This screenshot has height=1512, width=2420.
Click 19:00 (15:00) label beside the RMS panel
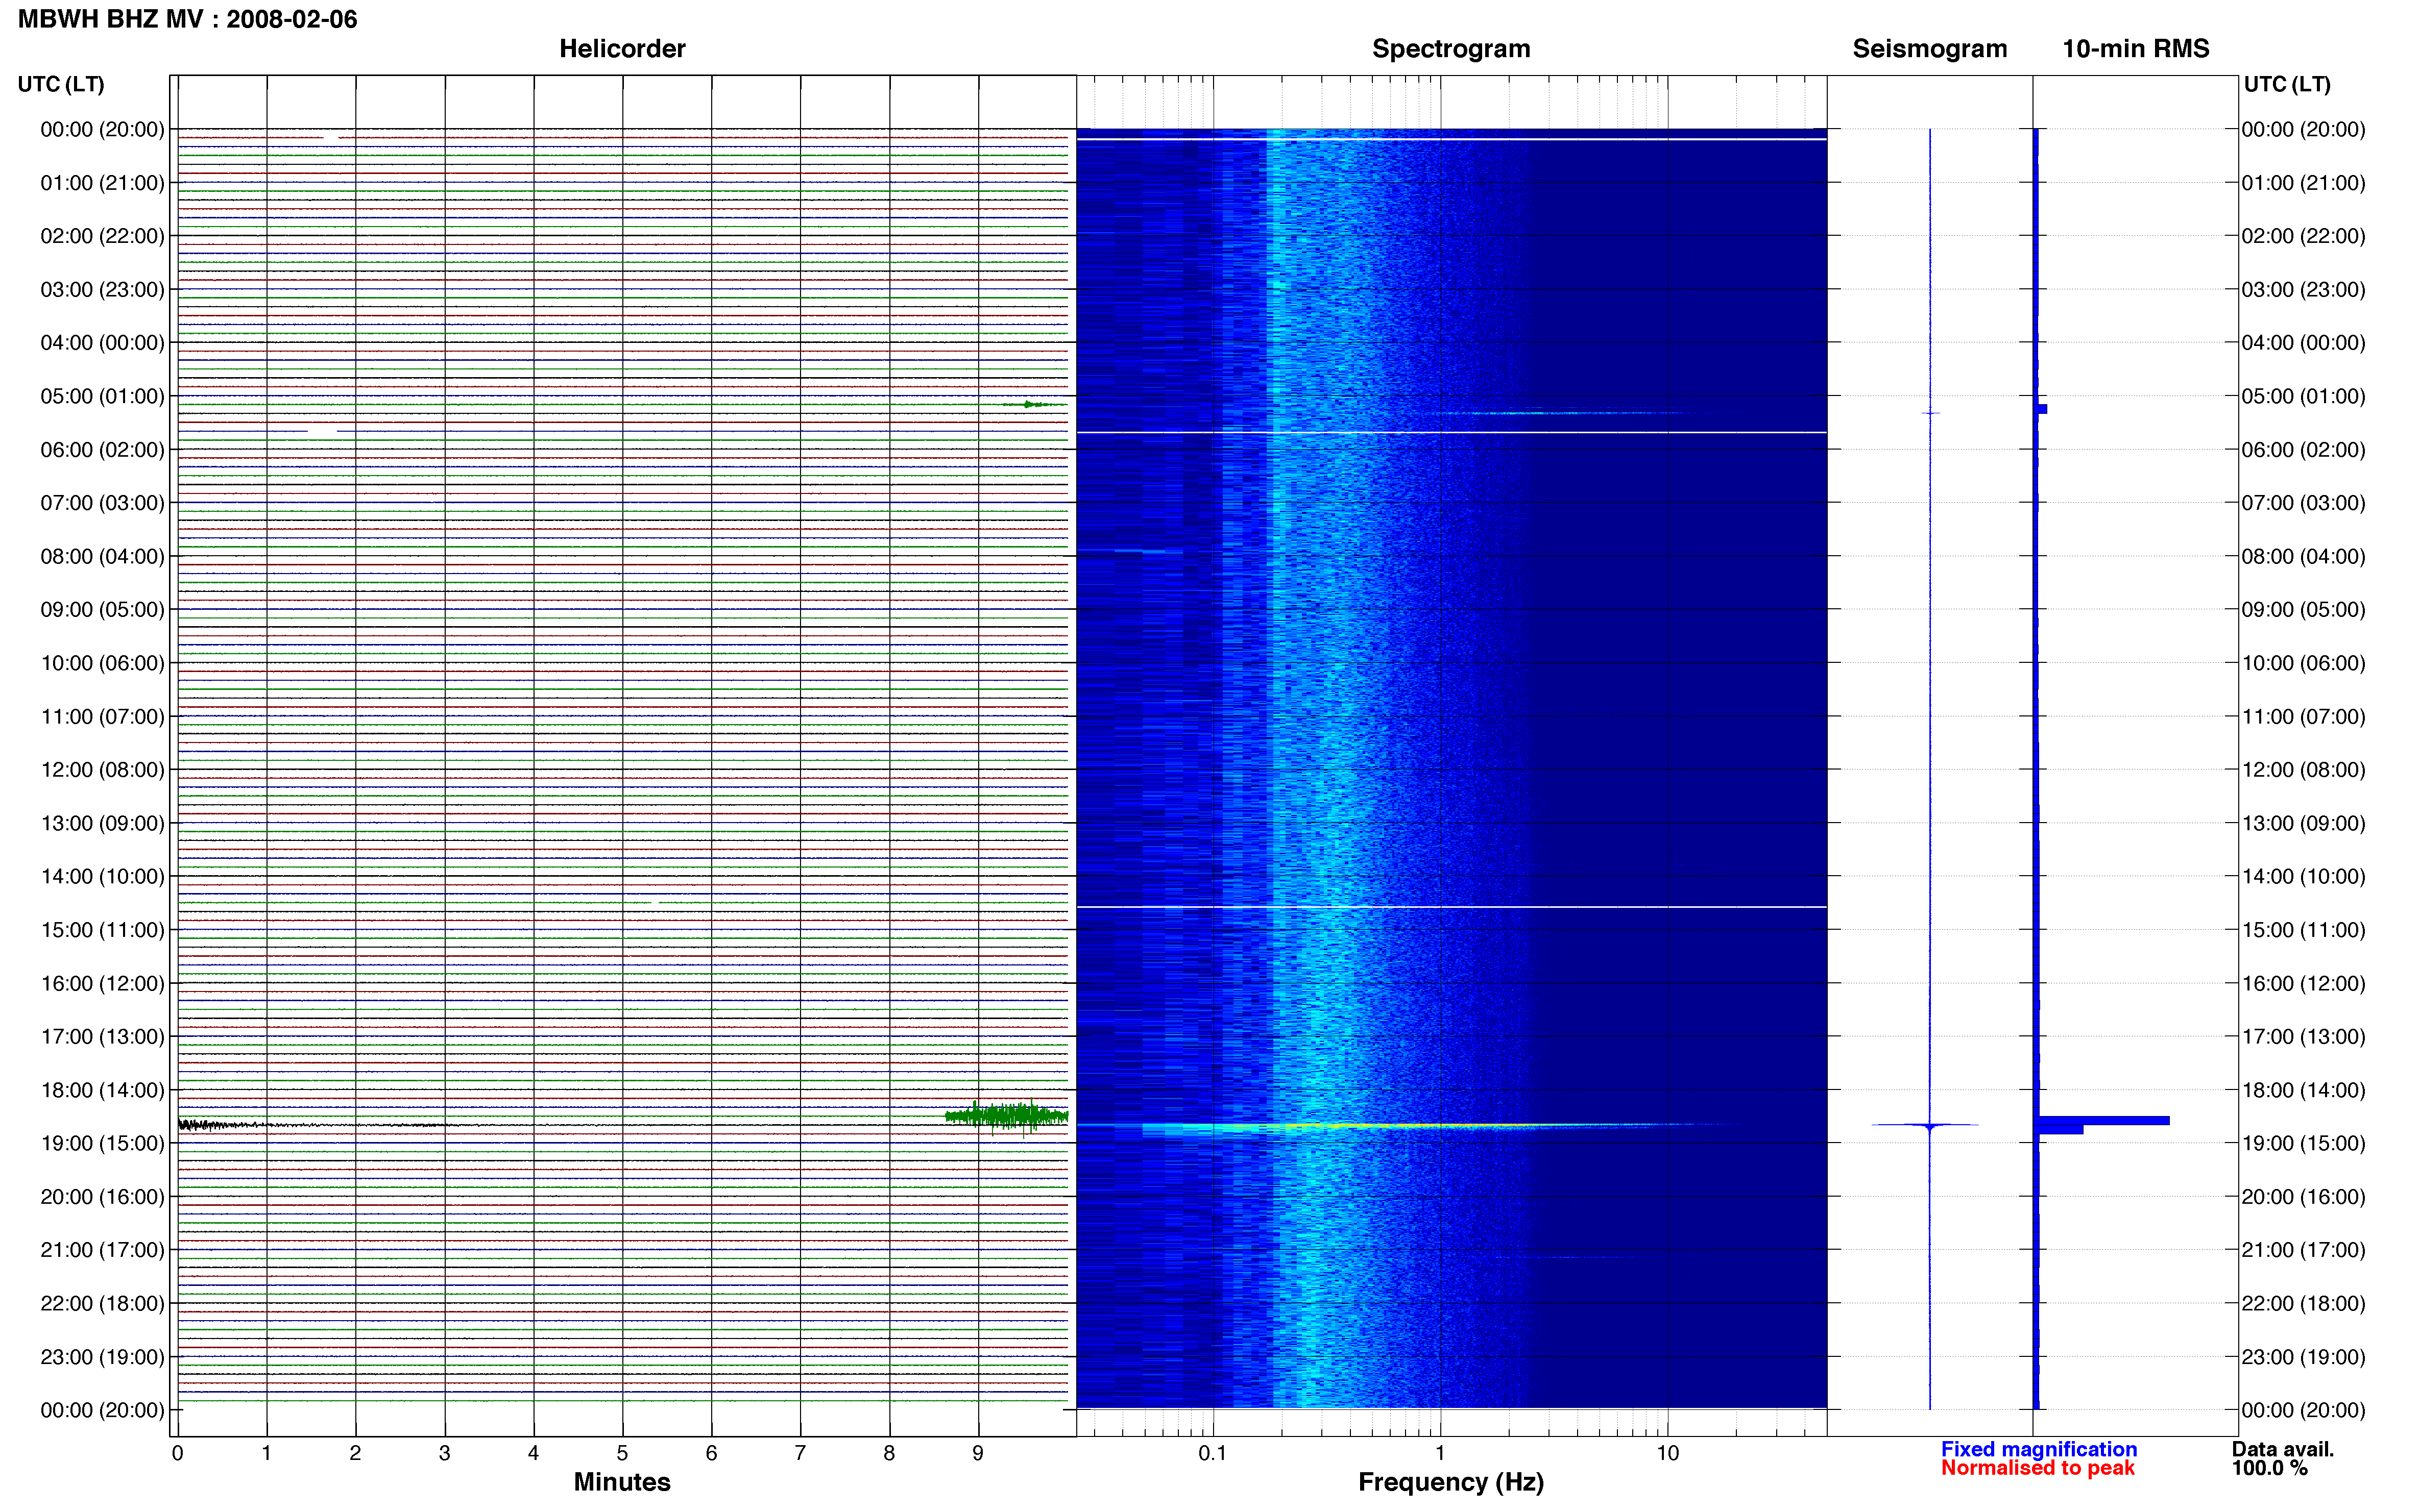2303,1144
